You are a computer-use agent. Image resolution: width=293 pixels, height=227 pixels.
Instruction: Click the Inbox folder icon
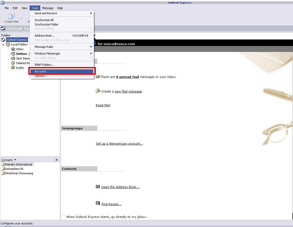13,49
